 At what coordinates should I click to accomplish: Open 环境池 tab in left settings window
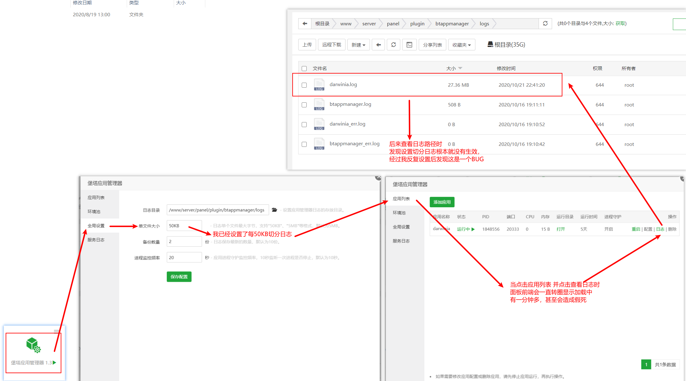[94, 212]
